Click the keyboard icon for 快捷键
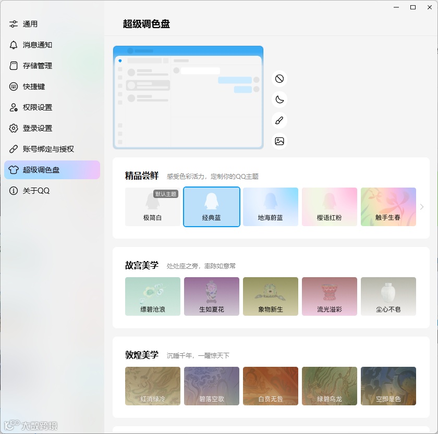Image resolution: width=438 pixels, height=434 pixels. point(14,86)
